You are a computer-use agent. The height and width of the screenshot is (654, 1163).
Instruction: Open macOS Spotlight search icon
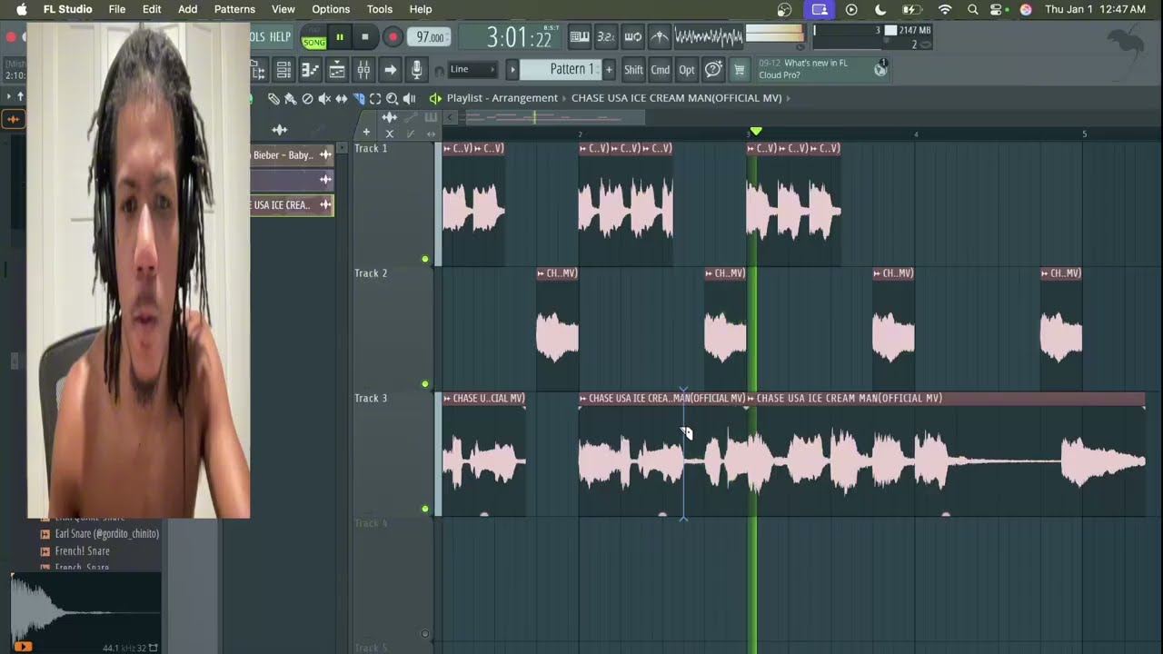(973, 9)
